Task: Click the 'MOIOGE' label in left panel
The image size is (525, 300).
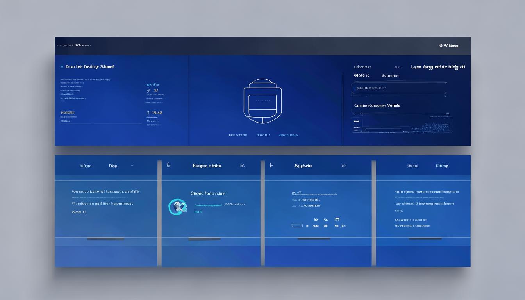Action: pyautogui.click(x=68, y=113)
